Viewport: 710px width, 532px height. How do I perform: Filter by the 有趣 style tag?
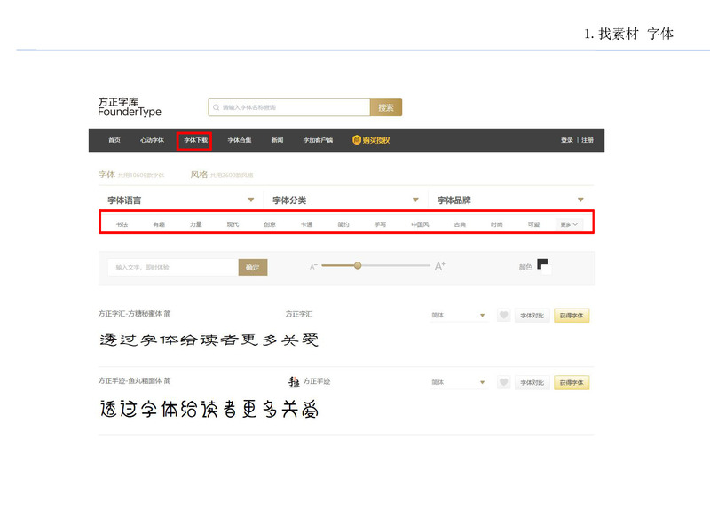pos(159,224)
